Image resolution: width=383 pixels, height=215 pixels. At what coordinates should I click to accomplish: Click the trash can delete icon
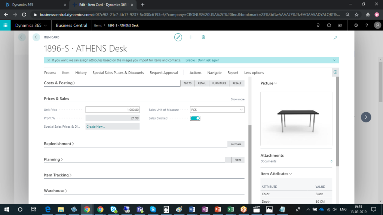point(203,37)
